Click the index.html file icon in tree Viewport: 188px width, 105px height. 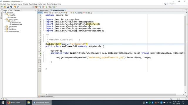click(x=9, y=17)
